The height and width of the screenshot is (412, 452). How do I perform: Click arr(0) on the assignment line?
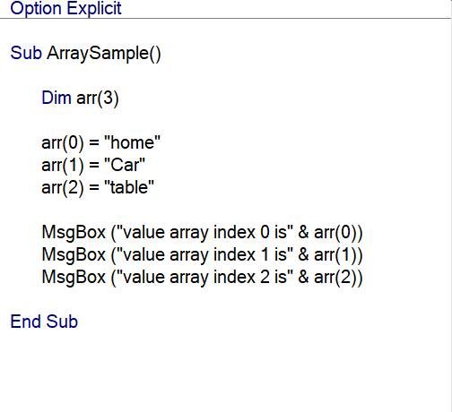[x=63, y=143]
